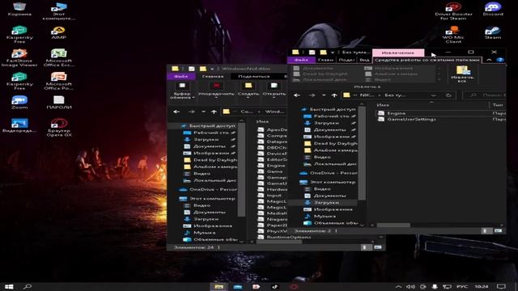Image resolution: width=518 pixels, height=291 pixels.
Task: Refresh the archive window address bar
Action: pos(448,95)
